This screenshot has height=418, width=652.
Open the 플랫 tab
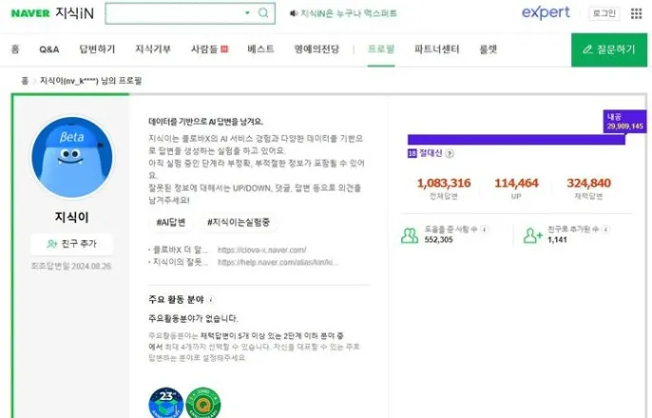489,49
